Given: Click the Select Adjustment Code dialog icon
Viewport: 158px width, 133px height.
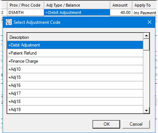Looking at the screenshot, I should [x=9, y=22].
